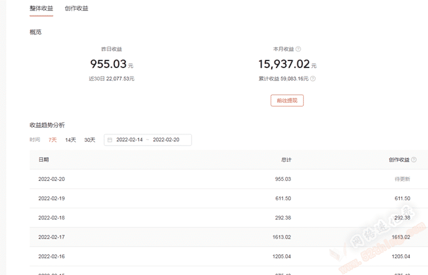Click end date 2022-02-20 field
The height and width of the screenshot is (275, 428).
pyautogui.click(x=166, y=140)
